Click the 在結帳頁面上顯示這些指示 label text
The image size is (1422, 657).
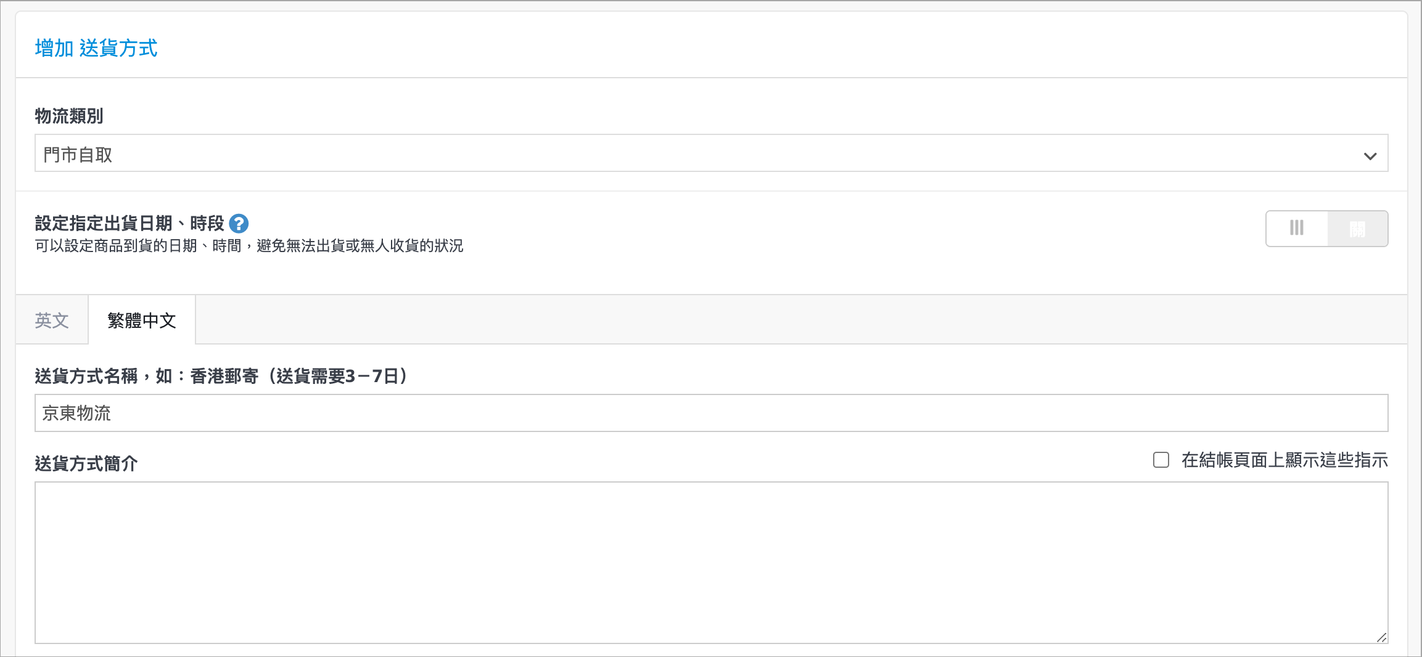1284,460
